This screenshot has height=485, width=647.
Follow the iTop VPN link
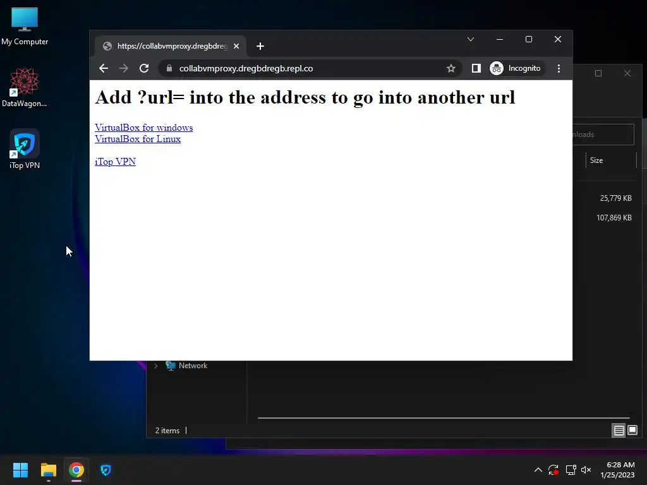115,162
